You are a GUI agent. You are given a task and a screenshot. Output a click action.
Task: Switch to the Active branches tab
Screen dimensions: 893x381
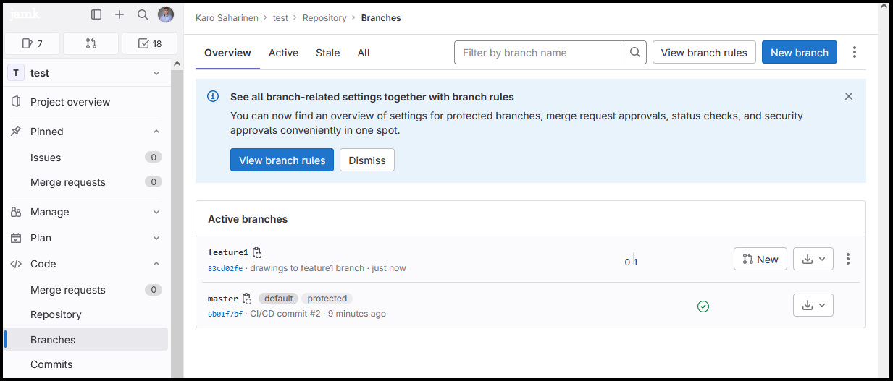(283, 53)
